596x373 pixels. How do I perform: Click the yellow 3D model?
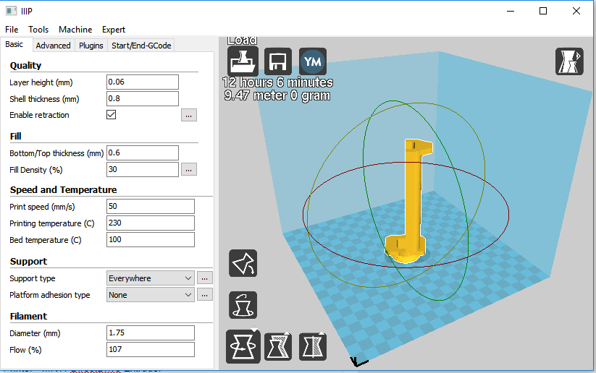tap(412, 201)
